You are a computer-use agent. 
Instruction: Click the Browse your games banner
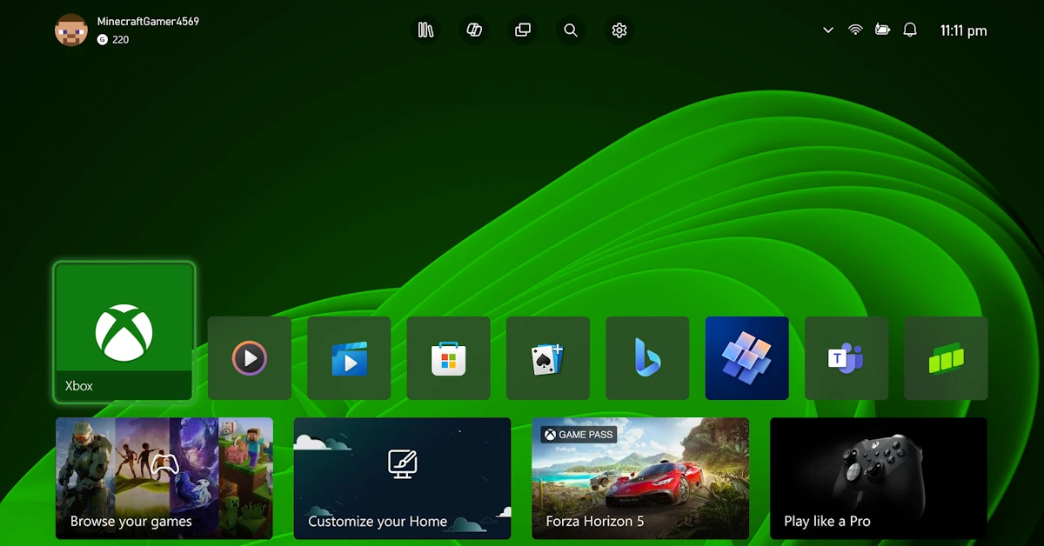click(164, 478)
